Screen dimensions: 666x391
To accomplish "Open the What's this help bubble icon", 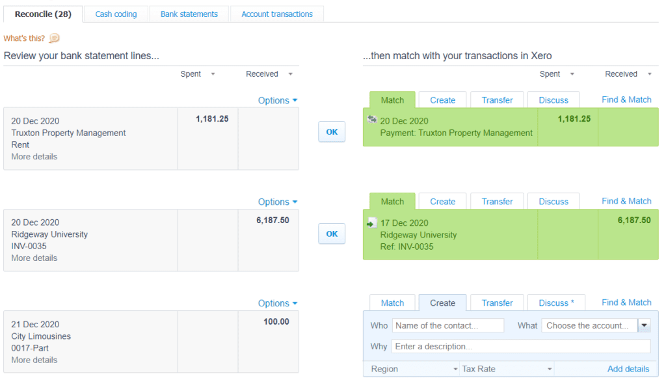I will coord(55,38).
